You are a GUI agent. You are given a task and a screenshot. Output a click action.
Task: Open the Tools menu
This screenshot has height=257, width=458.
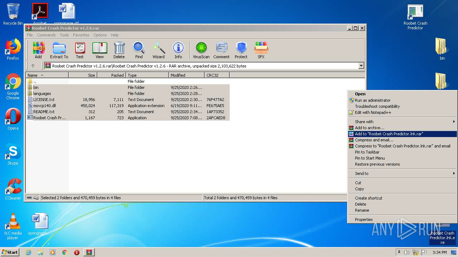pyautogui.click(x=64, y=35)
